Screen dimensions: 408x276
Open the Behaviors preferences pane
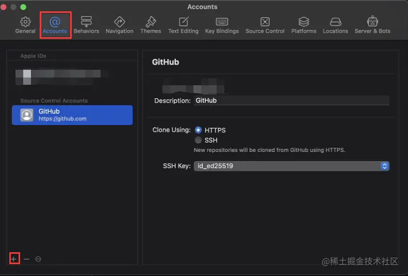point(86,25)
